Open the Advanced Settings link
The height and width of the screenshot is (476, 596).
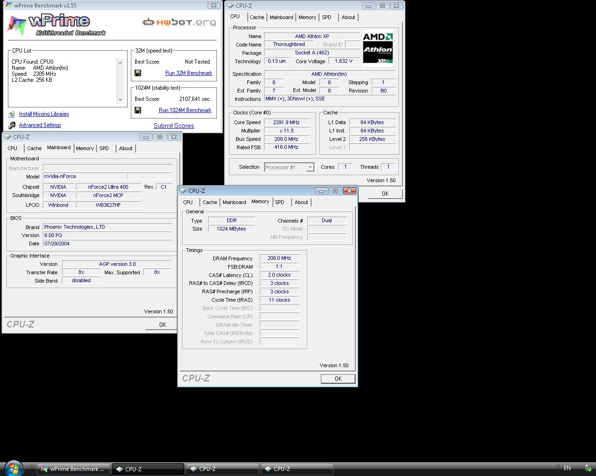40,125
